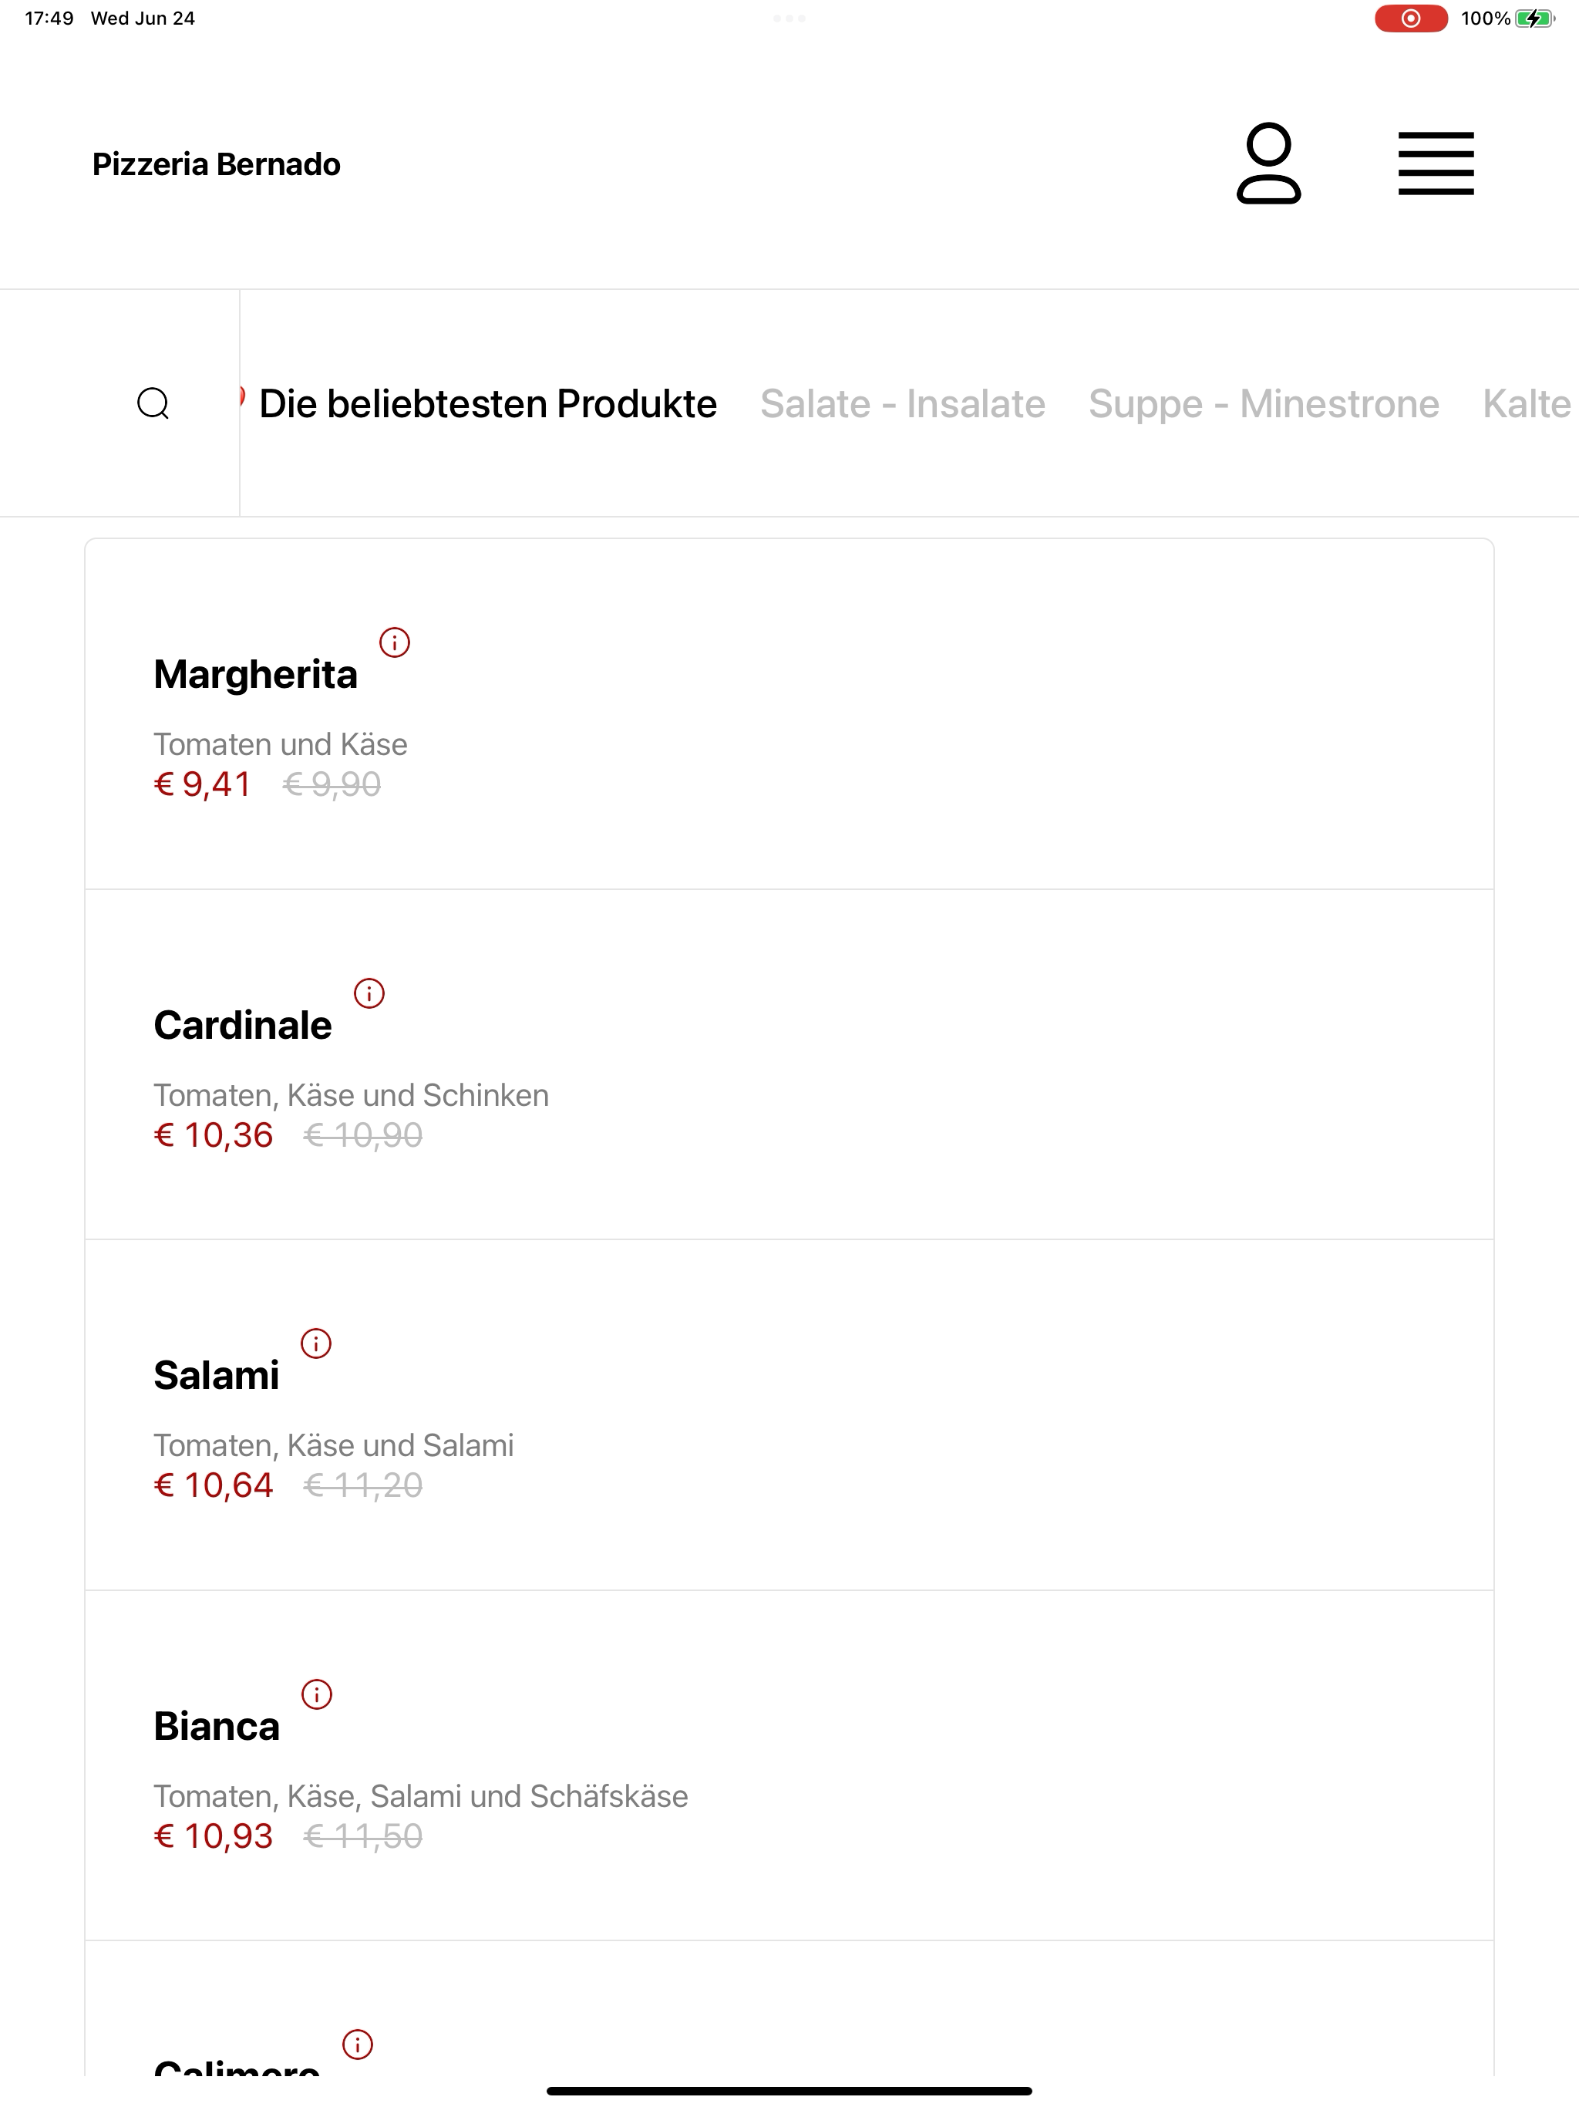1579x2107 pixels.
Task: Tap the status bar time 17:49
Action: pyautogui.click(x=49, y=18)
